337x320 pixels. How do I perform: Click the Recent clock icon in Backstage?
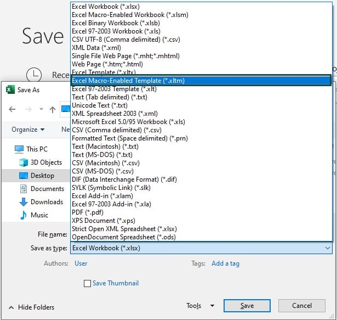pos(34,75)
